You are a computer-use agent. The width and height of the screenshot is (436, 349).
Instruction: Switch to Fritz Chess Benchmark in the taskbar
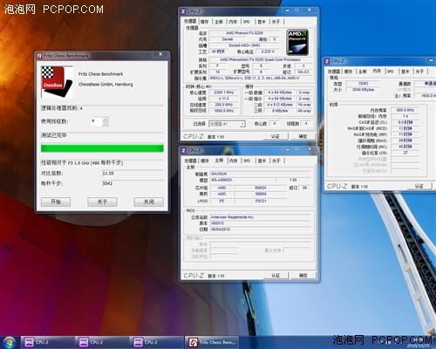pos(212,342)
